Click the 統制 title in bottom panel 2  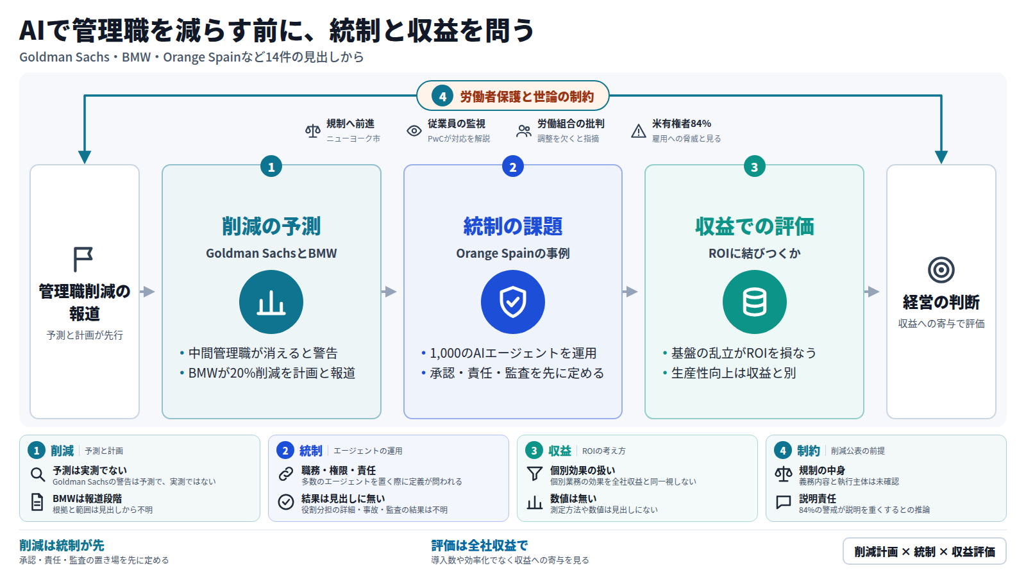[311, 451]
